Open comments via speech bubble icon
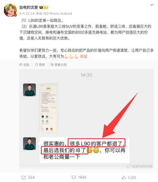Screen dimensions: 158x182 pos(74,177)
